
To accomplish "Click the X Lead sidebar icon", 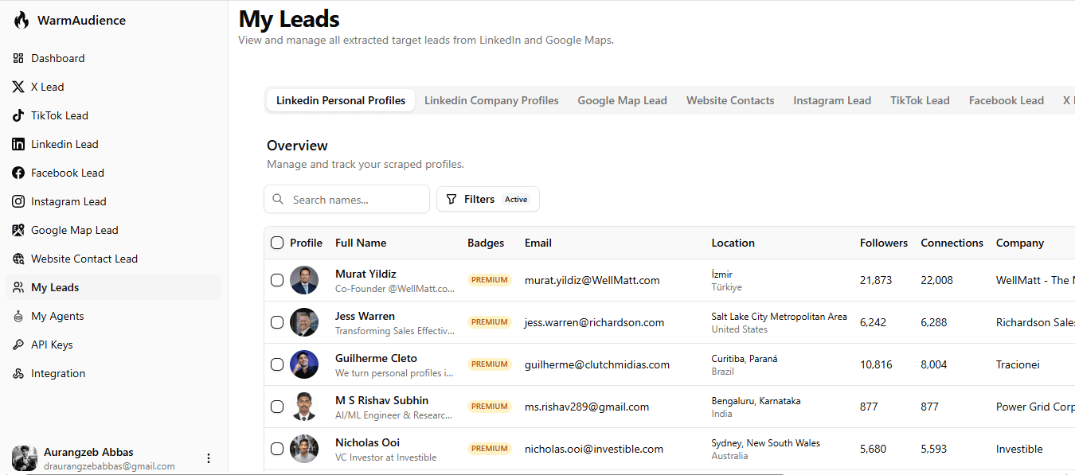I will (18, 87).
